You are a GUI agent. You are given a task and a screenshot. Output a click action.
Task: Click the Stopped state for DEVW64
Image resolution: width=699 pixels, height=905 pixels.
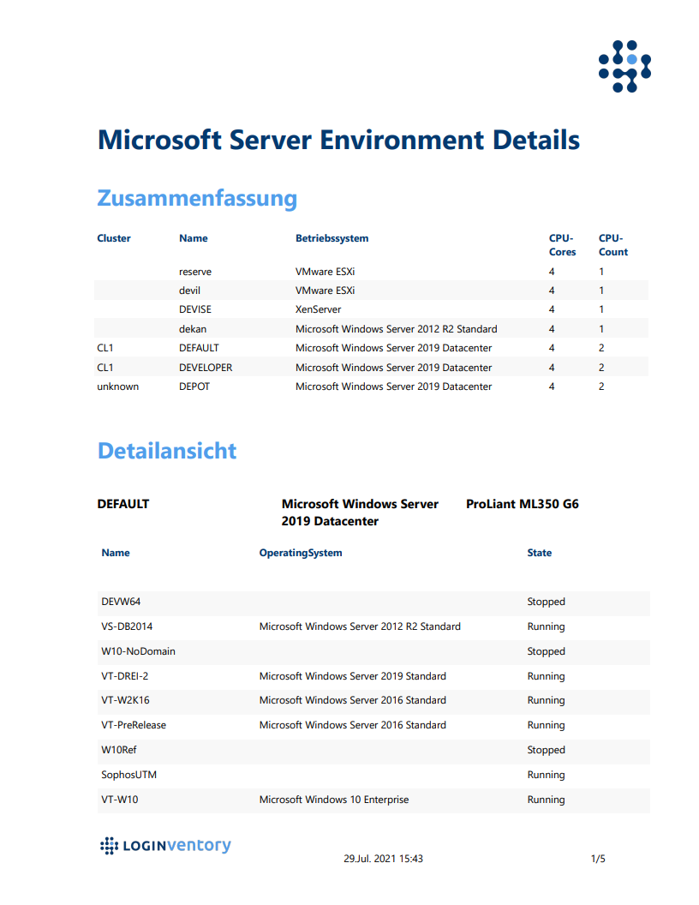point(547,602)
